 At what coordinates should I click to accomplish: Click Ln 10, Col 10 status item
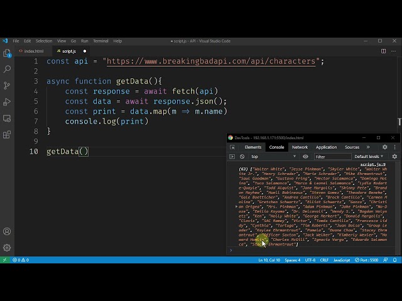click(x=269, y=260)
